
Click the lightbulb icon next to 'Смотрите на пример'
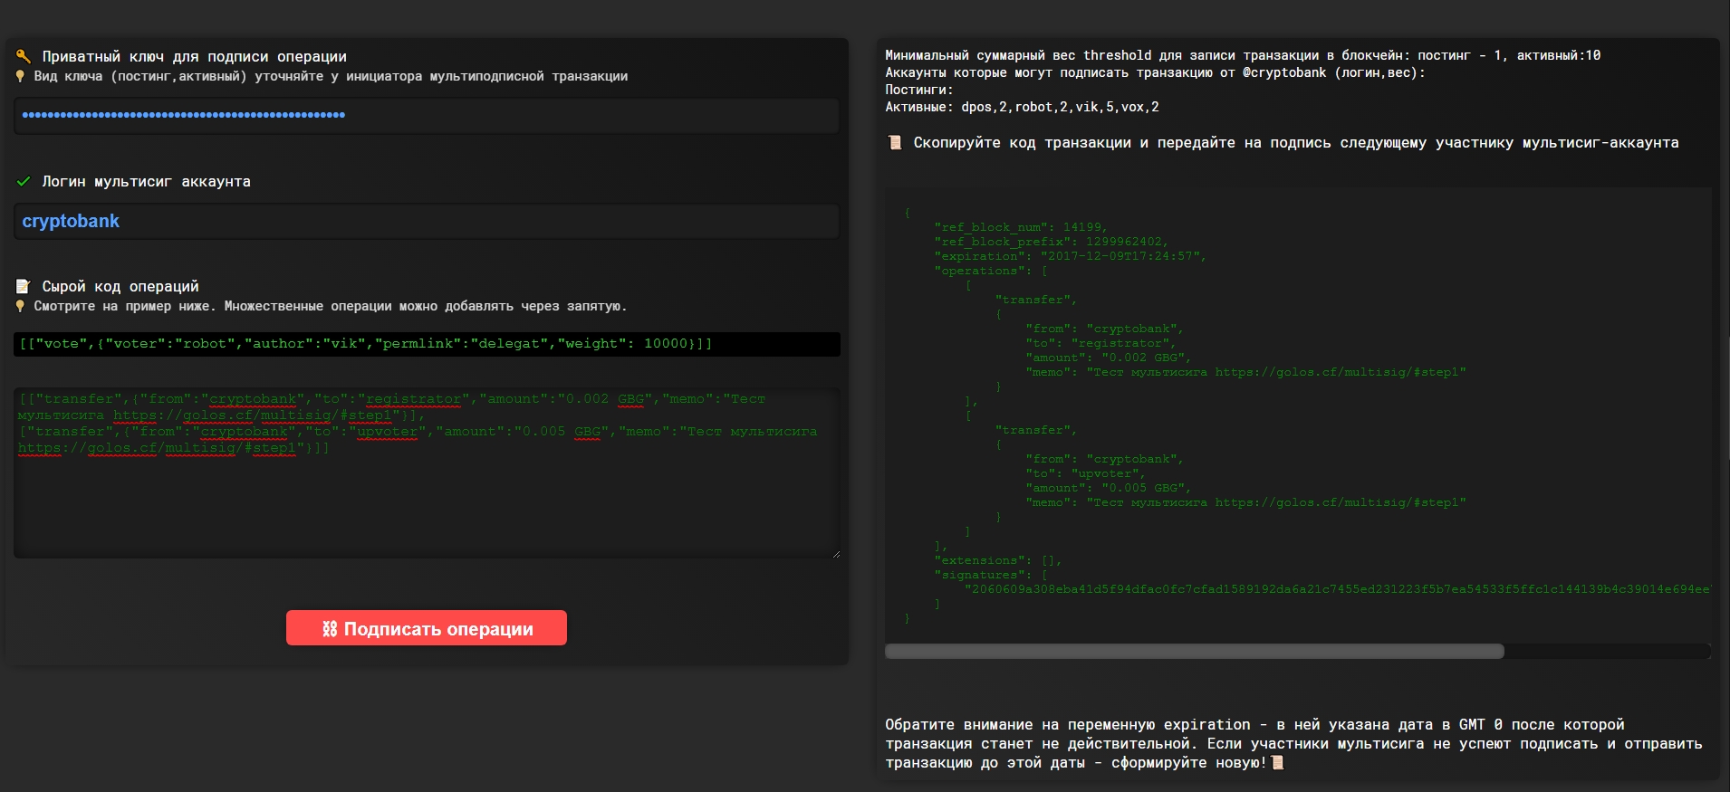21,306
